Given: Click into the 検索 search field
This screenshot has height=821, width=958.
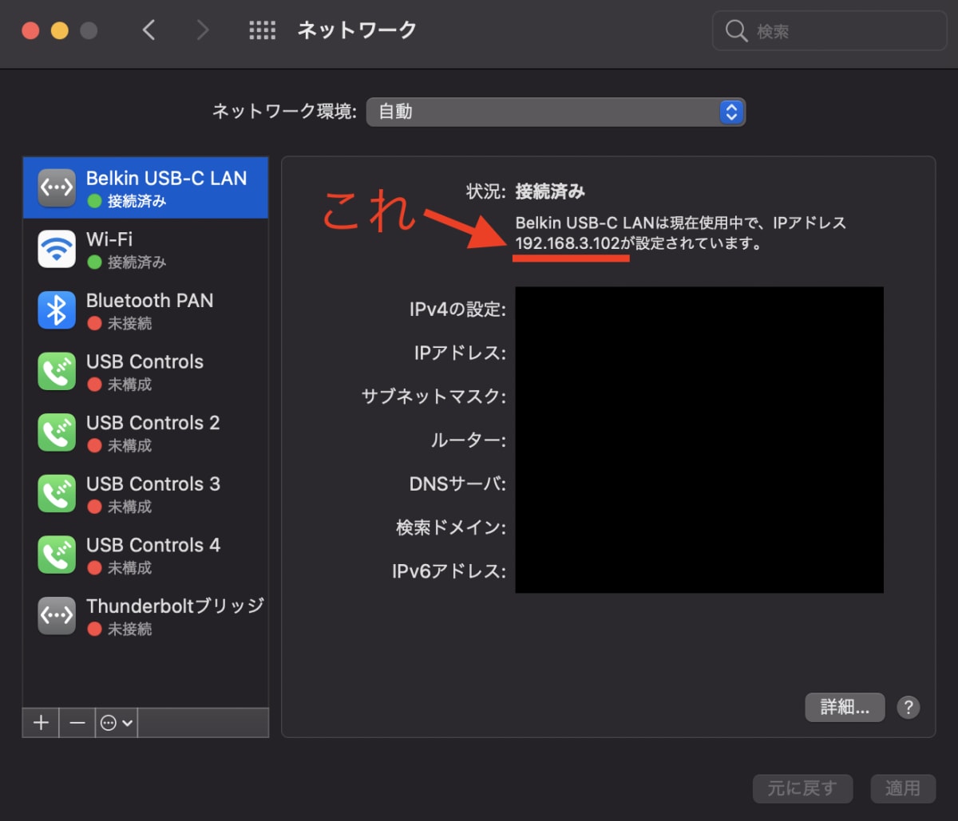Looking at the screenshot, I should 829,32.
